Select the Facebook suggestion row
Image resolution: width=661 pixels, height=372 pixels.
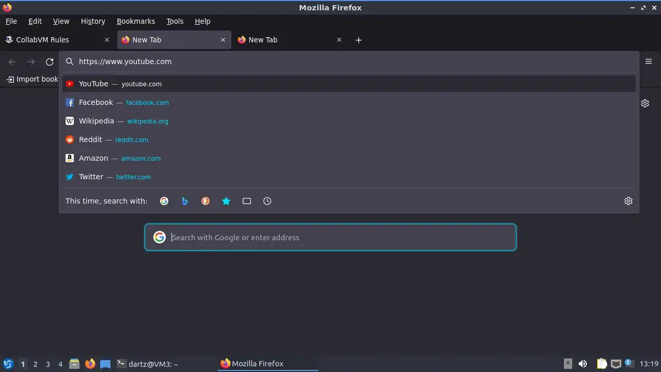pyautogui.click(x=349, y=102)
